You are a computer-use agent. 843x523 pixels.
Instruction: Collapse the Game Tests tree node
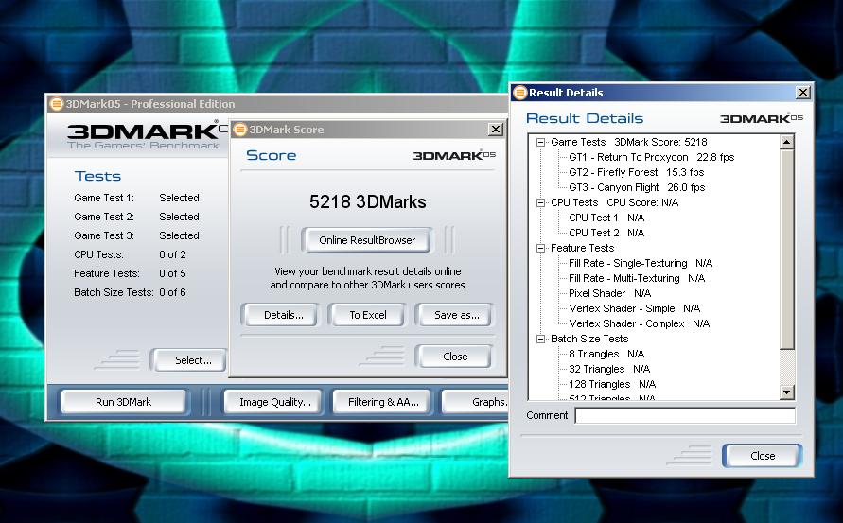(540, 143)
